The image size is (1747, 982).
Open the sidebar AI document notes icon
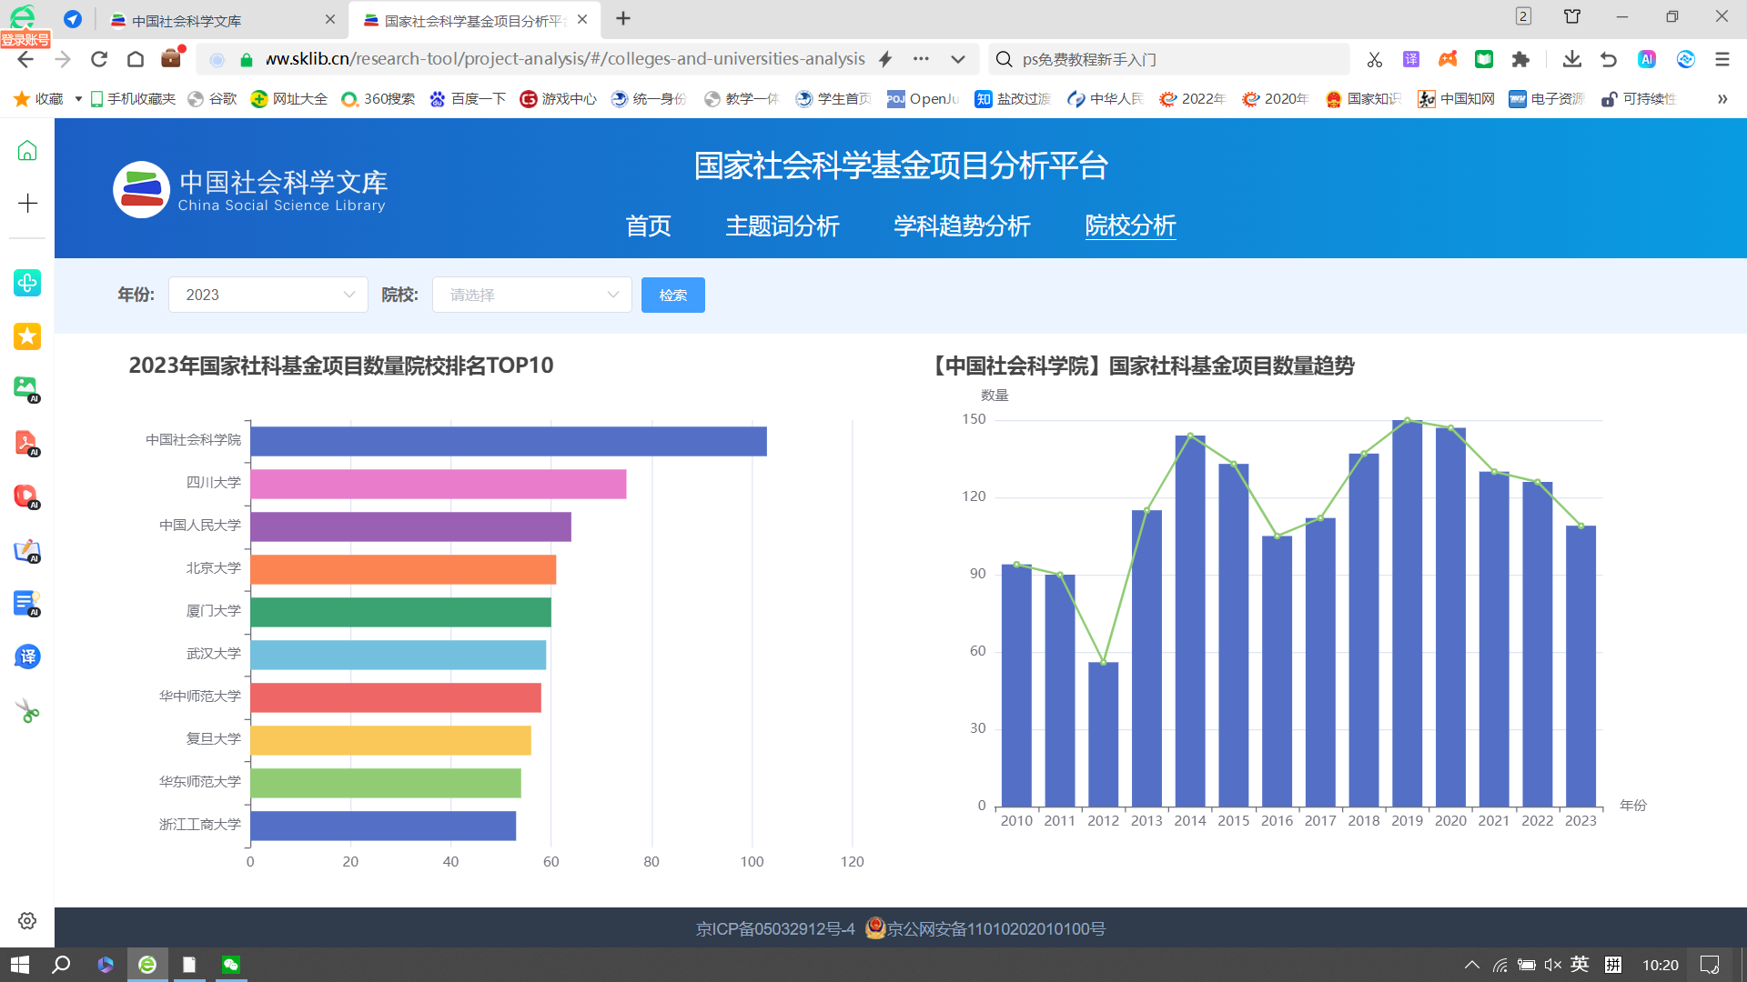pos(27,604)
